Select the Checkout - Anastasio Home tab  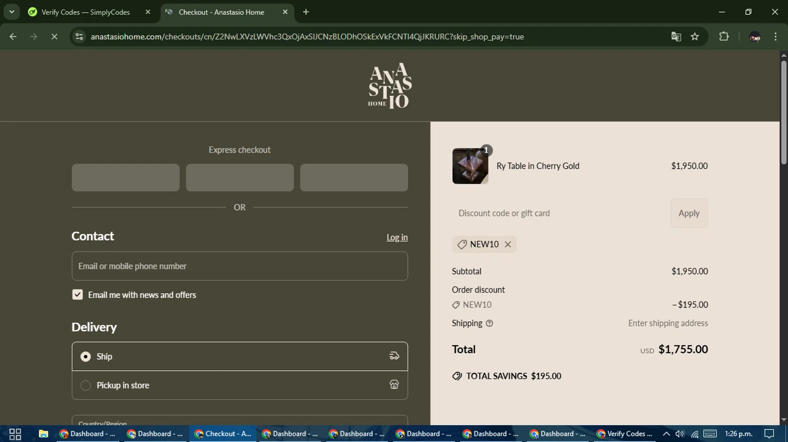coord(221,12)
